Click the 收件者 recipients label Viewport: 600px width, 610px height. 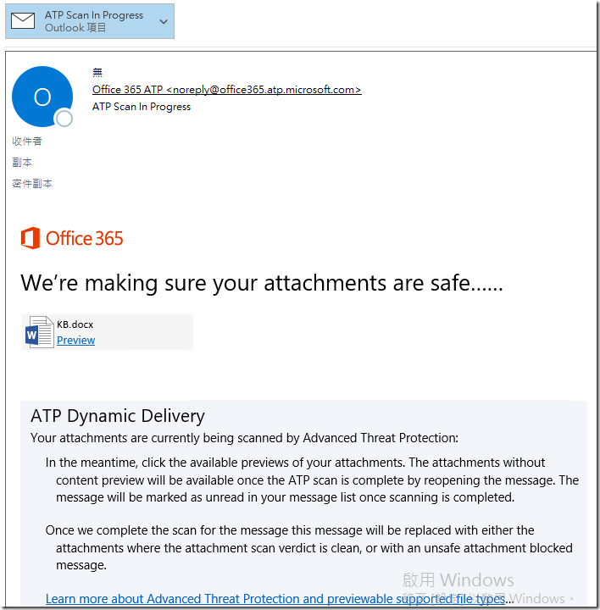[x=27, y=141]
